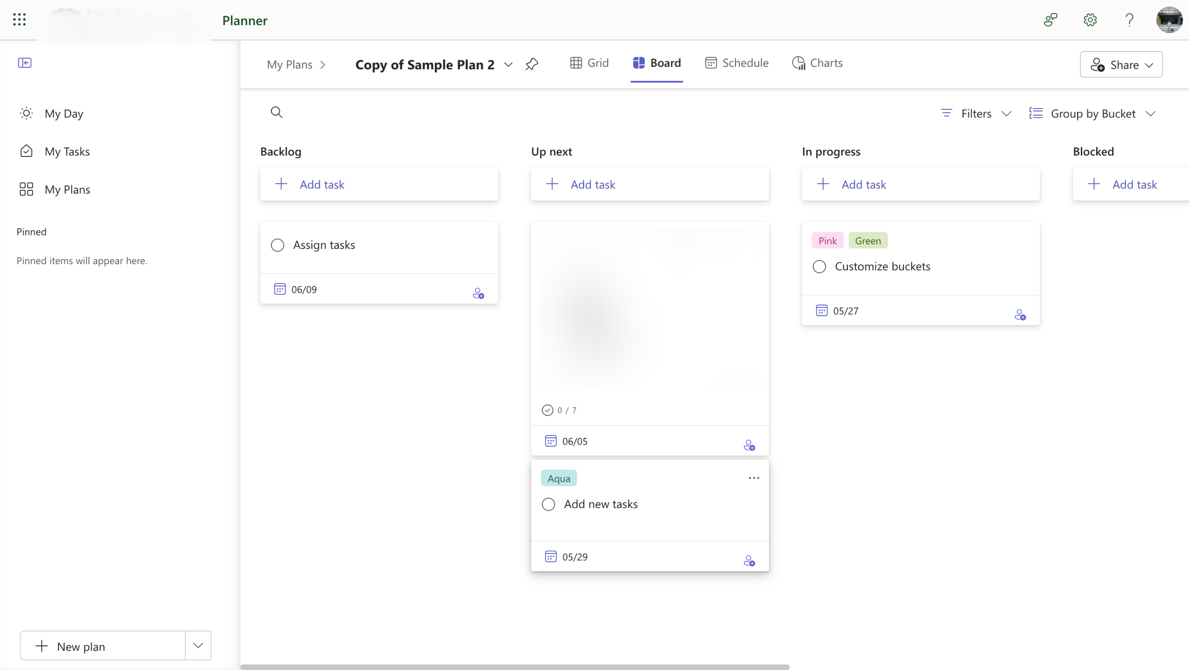Click assign icon on Customize buckets card

point(1020,315)
